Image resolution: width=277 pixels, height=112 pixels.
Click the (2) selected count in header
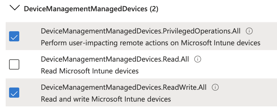point(154,9)
